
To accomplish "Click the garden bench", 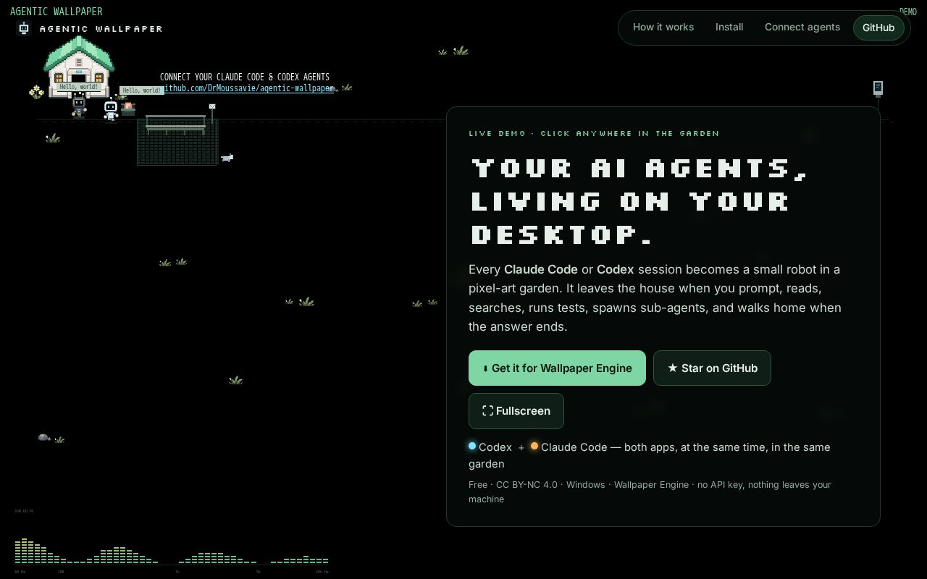I will (176, 124).
